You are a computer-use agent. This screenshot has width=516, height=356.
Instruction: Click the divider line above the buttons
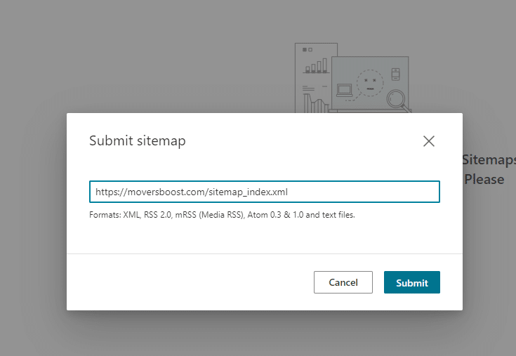click(264, 253)
